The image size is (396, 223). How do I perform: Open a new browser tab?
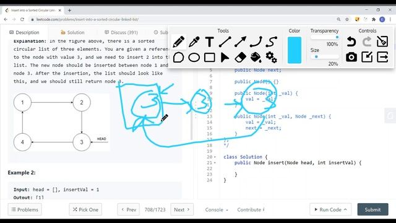[x=69, y=11]
